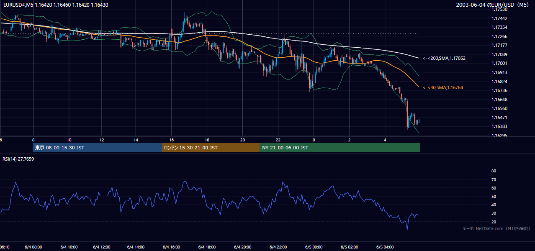
Task: Click hour tick 8 below price chart
Action: [33, 140]
